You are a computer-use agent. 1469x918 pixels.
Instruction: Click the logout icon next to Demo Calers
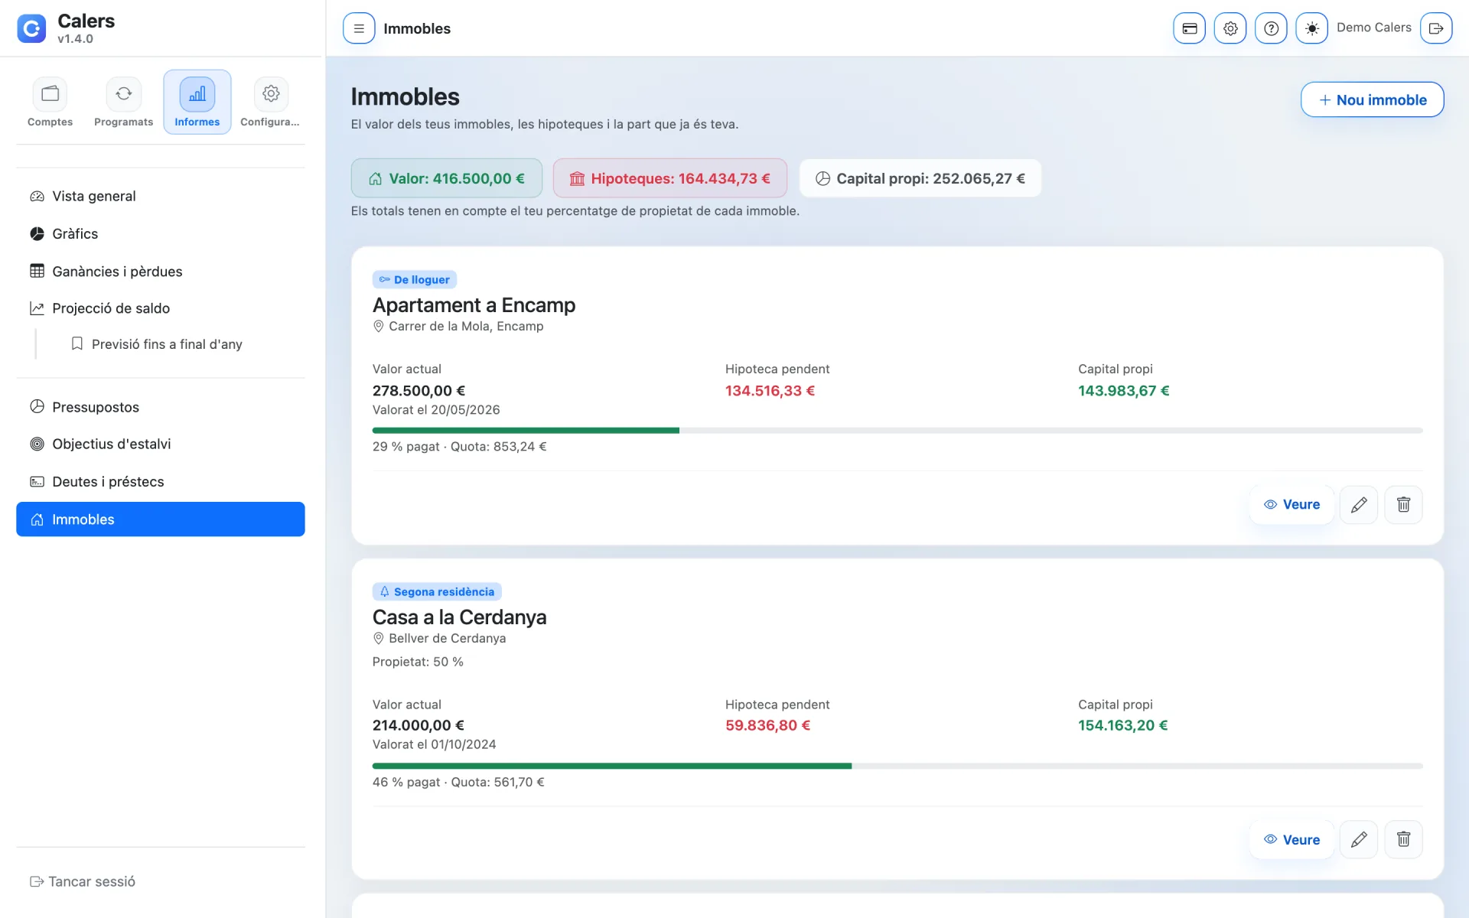click(x=1436, y=28)
